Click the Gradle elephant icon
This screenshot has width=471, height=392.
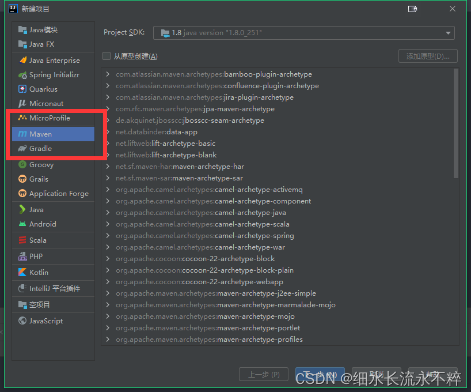[22, 148]
